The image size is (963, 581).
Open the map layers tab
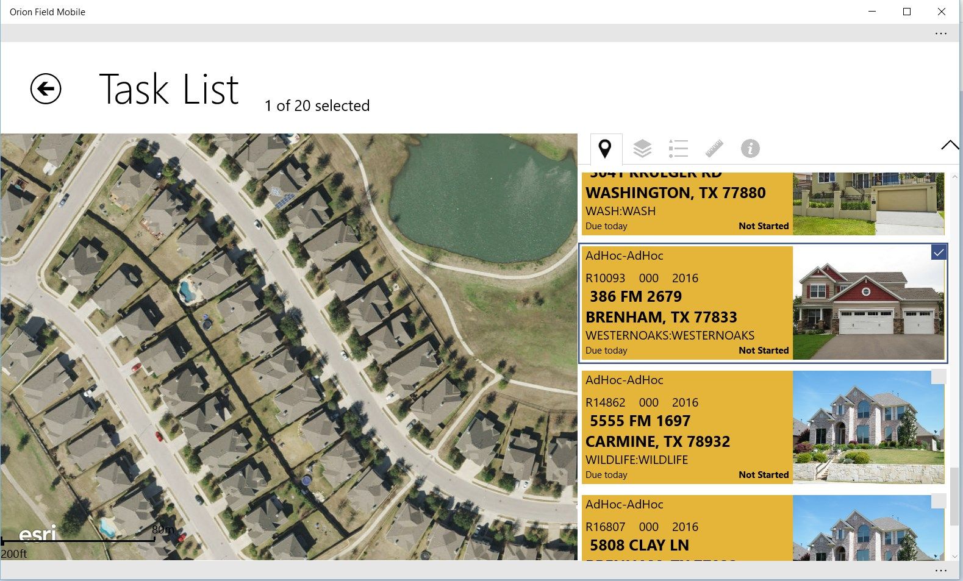tap(642, 148)
